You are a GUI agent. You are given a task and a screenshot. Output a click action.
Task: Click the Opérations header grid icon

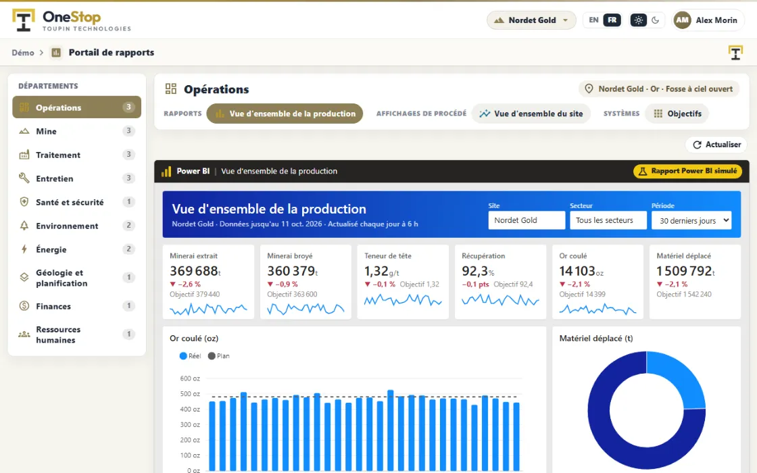(171, 89)
